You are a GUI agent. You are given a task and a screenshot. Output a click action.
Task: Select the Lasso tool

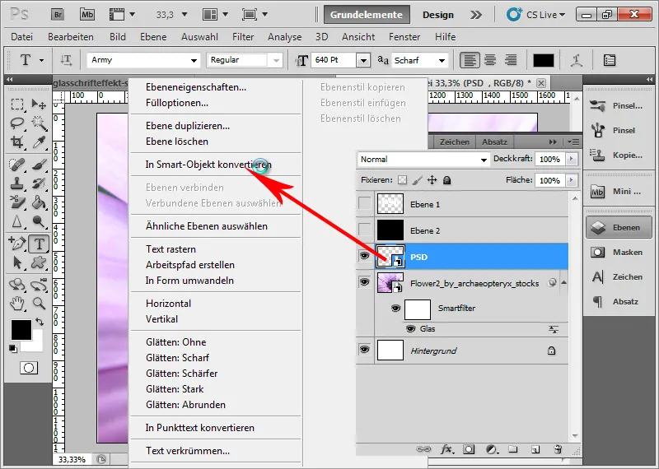(17, 123)
